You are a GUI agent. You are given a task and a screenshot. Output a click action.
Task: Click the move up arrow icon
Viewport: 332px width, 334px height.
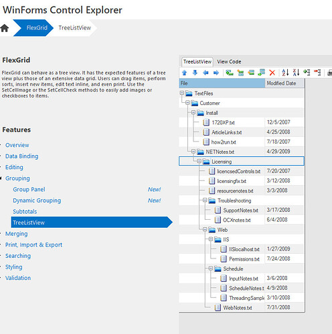tap(184, 73)
